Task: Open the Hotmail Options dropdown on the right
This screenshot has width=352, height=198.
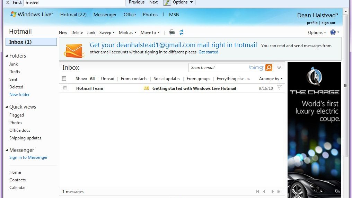Action: point(317,33)
